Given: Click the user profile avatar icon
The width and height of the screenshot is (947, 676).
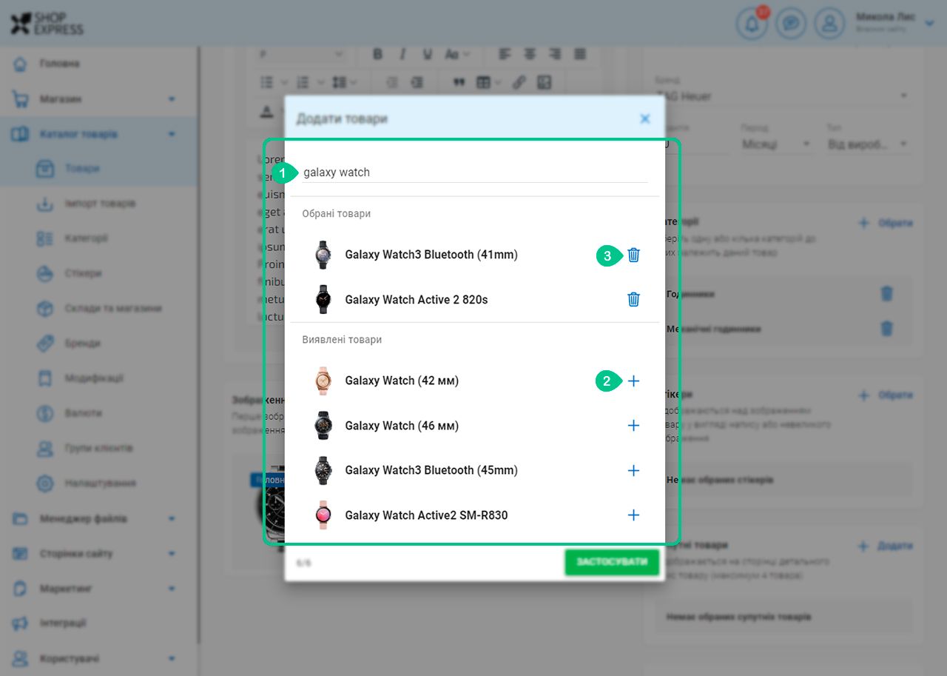Looking at the screenshot, I should 830,23.
